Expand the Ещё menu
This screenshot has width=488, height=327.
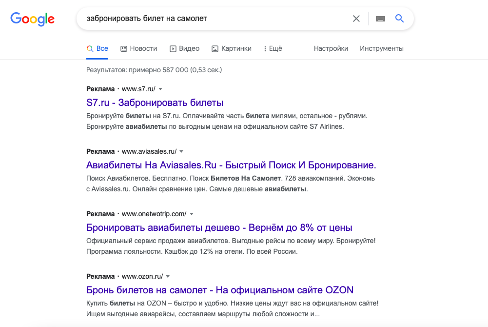click(x=273, y=48)
